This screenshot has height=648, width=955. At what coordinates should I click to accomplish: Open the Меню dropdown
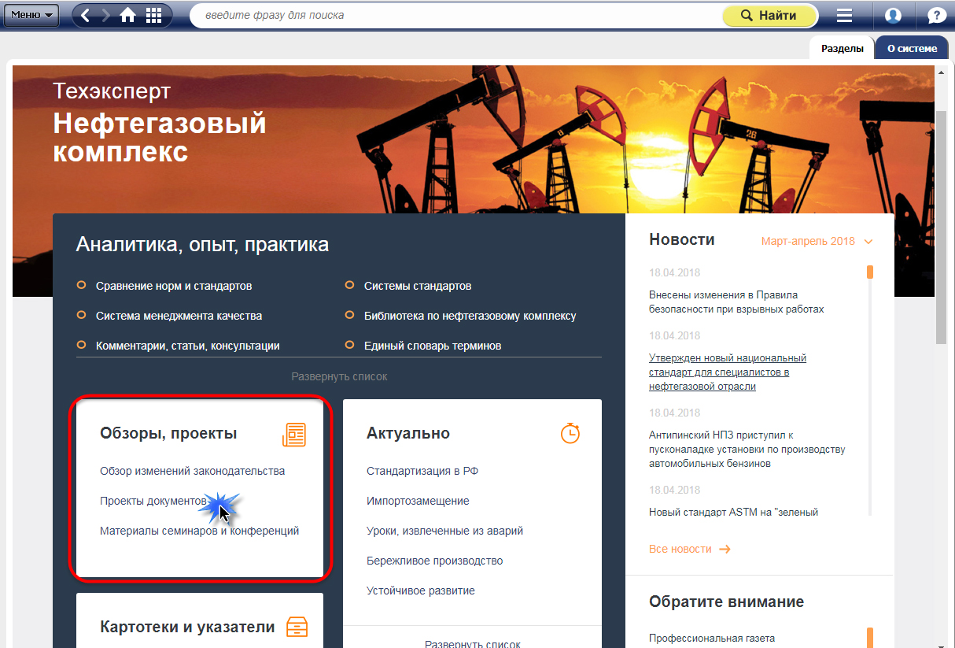tap(31, 15)
